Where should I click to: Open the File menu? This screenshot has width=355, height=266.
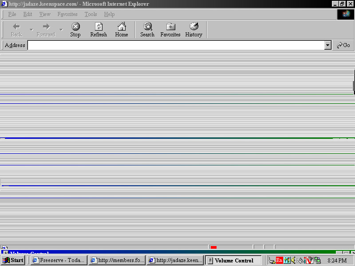(x=12, y=14)
